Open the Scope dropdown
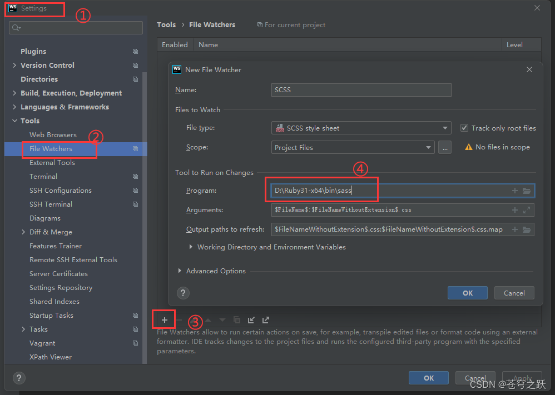This screenshot has width=555, height=395. (428, 147)
